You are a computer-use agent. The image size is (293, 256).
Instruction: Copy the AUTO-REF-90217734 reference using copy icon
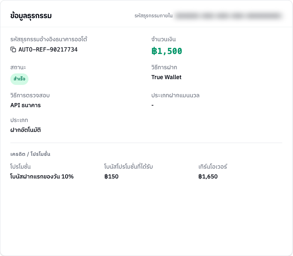(x=13, y=49)
